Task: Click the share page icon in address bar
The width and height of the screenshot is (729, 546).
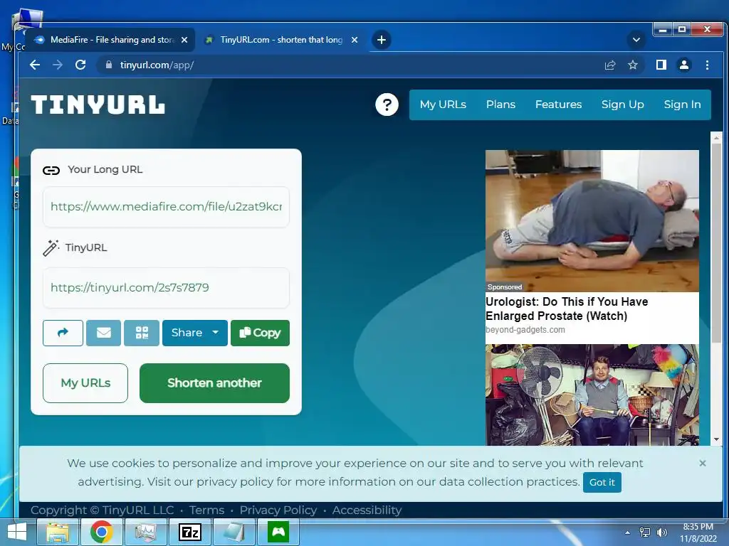Action: (610, 65)
